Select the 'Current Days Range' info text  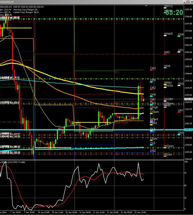tap(26, 12)
